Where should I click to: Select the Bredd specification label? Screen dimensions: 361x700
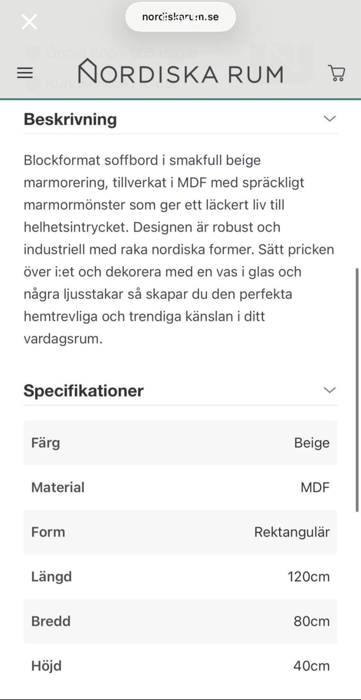[51, 621]
